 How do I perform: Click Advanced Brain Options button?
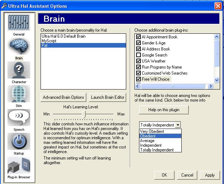63,97
